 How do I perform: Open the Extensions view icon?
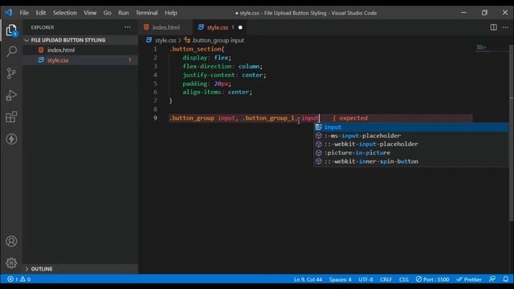click(x=11, y=117)
